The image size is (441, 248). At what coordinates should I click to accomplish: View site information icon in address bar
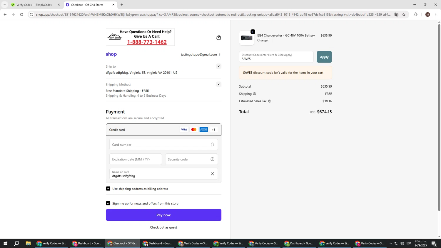31,14
